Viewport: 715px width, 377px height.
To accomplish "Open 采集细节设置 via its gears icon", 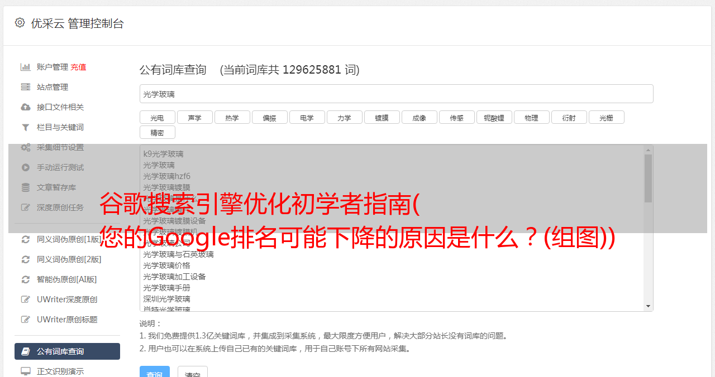I will tap(26, 147).
